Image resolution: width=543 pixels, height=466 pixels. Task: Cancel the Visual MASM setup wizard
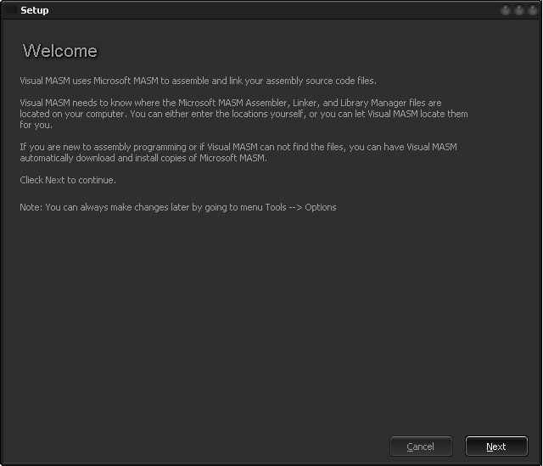click(421, 446)
